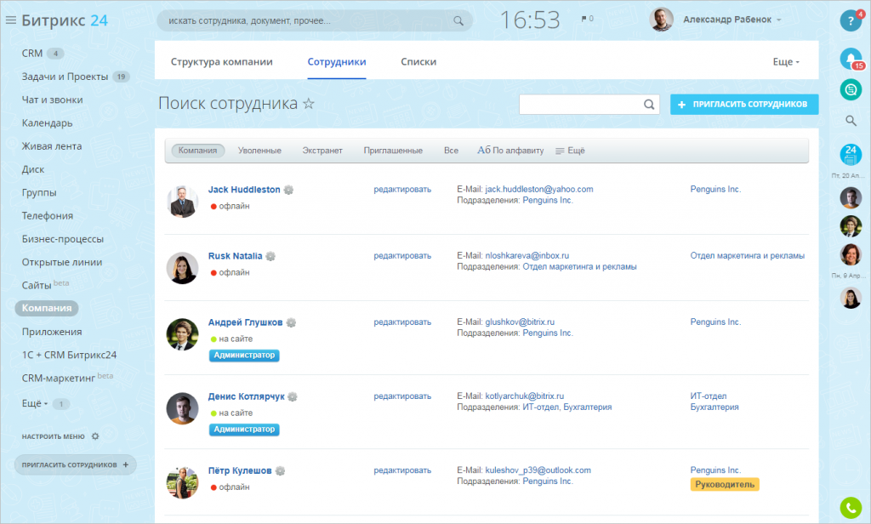The height and width of the screenshot is (524, 871).
Task: Select the Приглашенные filter
Action: pyautogui.click(x=393, y=151)
